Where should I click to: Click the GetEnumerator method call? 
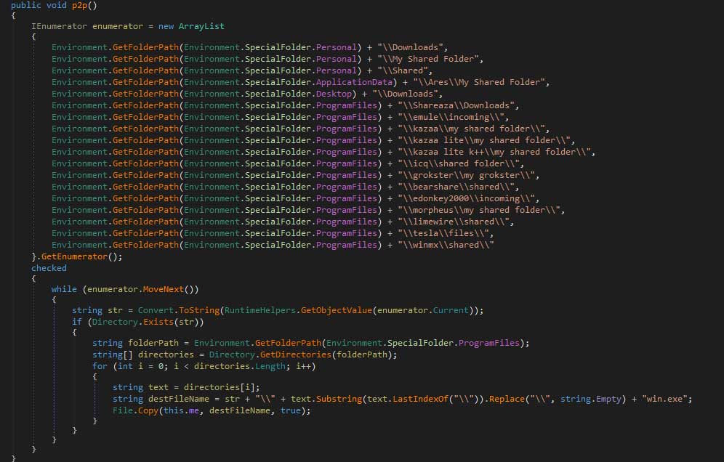pyautogui.click(x=74, y=256)
